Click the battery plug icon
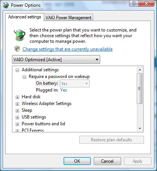This screenshot has height=171, width=157. (x=20, y=35)
